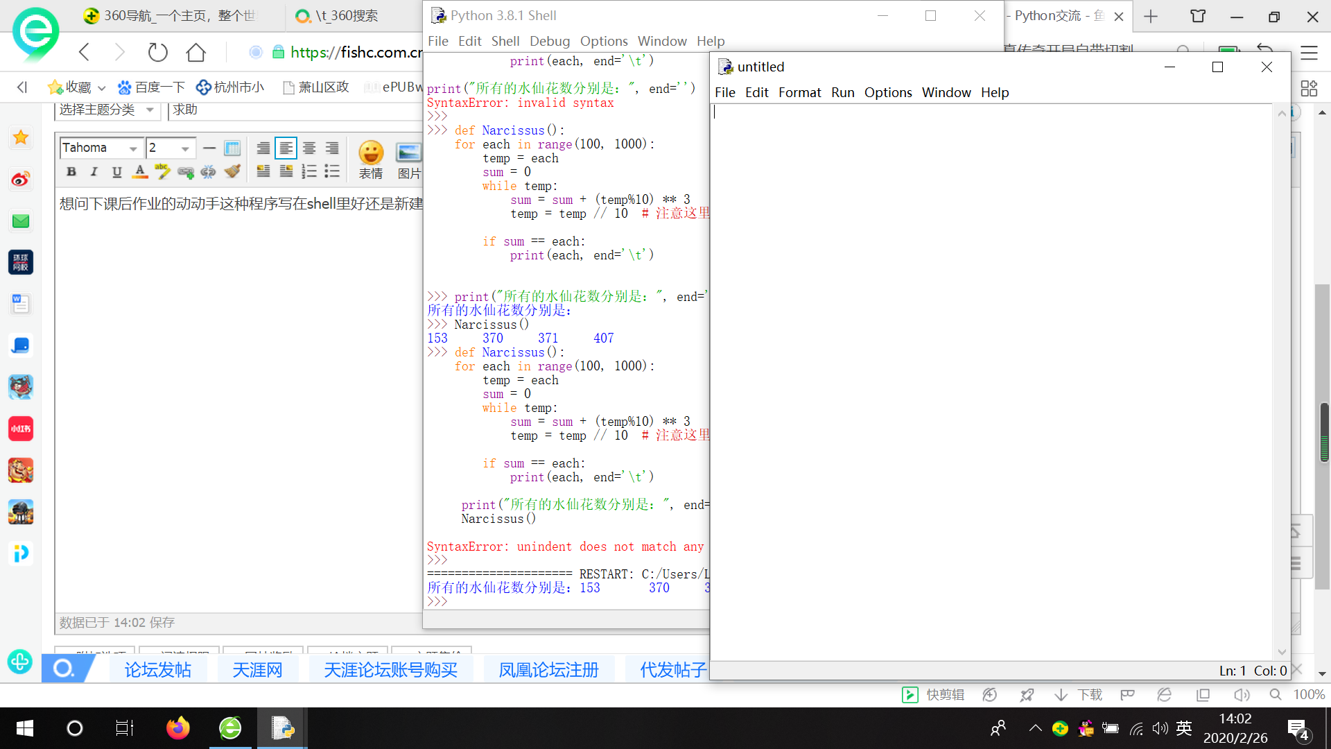Insert a table using the table icon
The image size is (1331, 749).
tap(232, 148)
